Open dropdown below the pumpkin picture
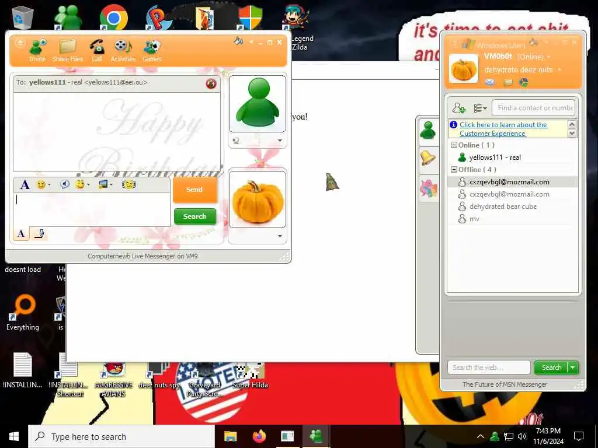 (280, 236)
